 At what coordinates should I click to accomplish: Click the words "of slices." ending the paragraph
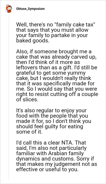(x=27, y=100)
